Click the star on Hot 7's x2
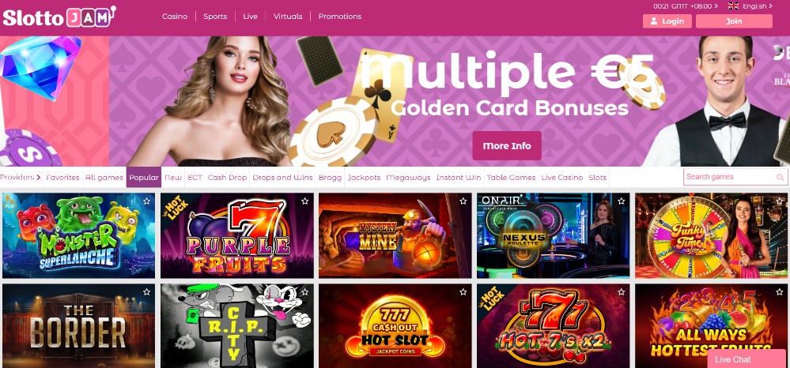The height and width of the screenshot is (368, 790). pos(622,291)
